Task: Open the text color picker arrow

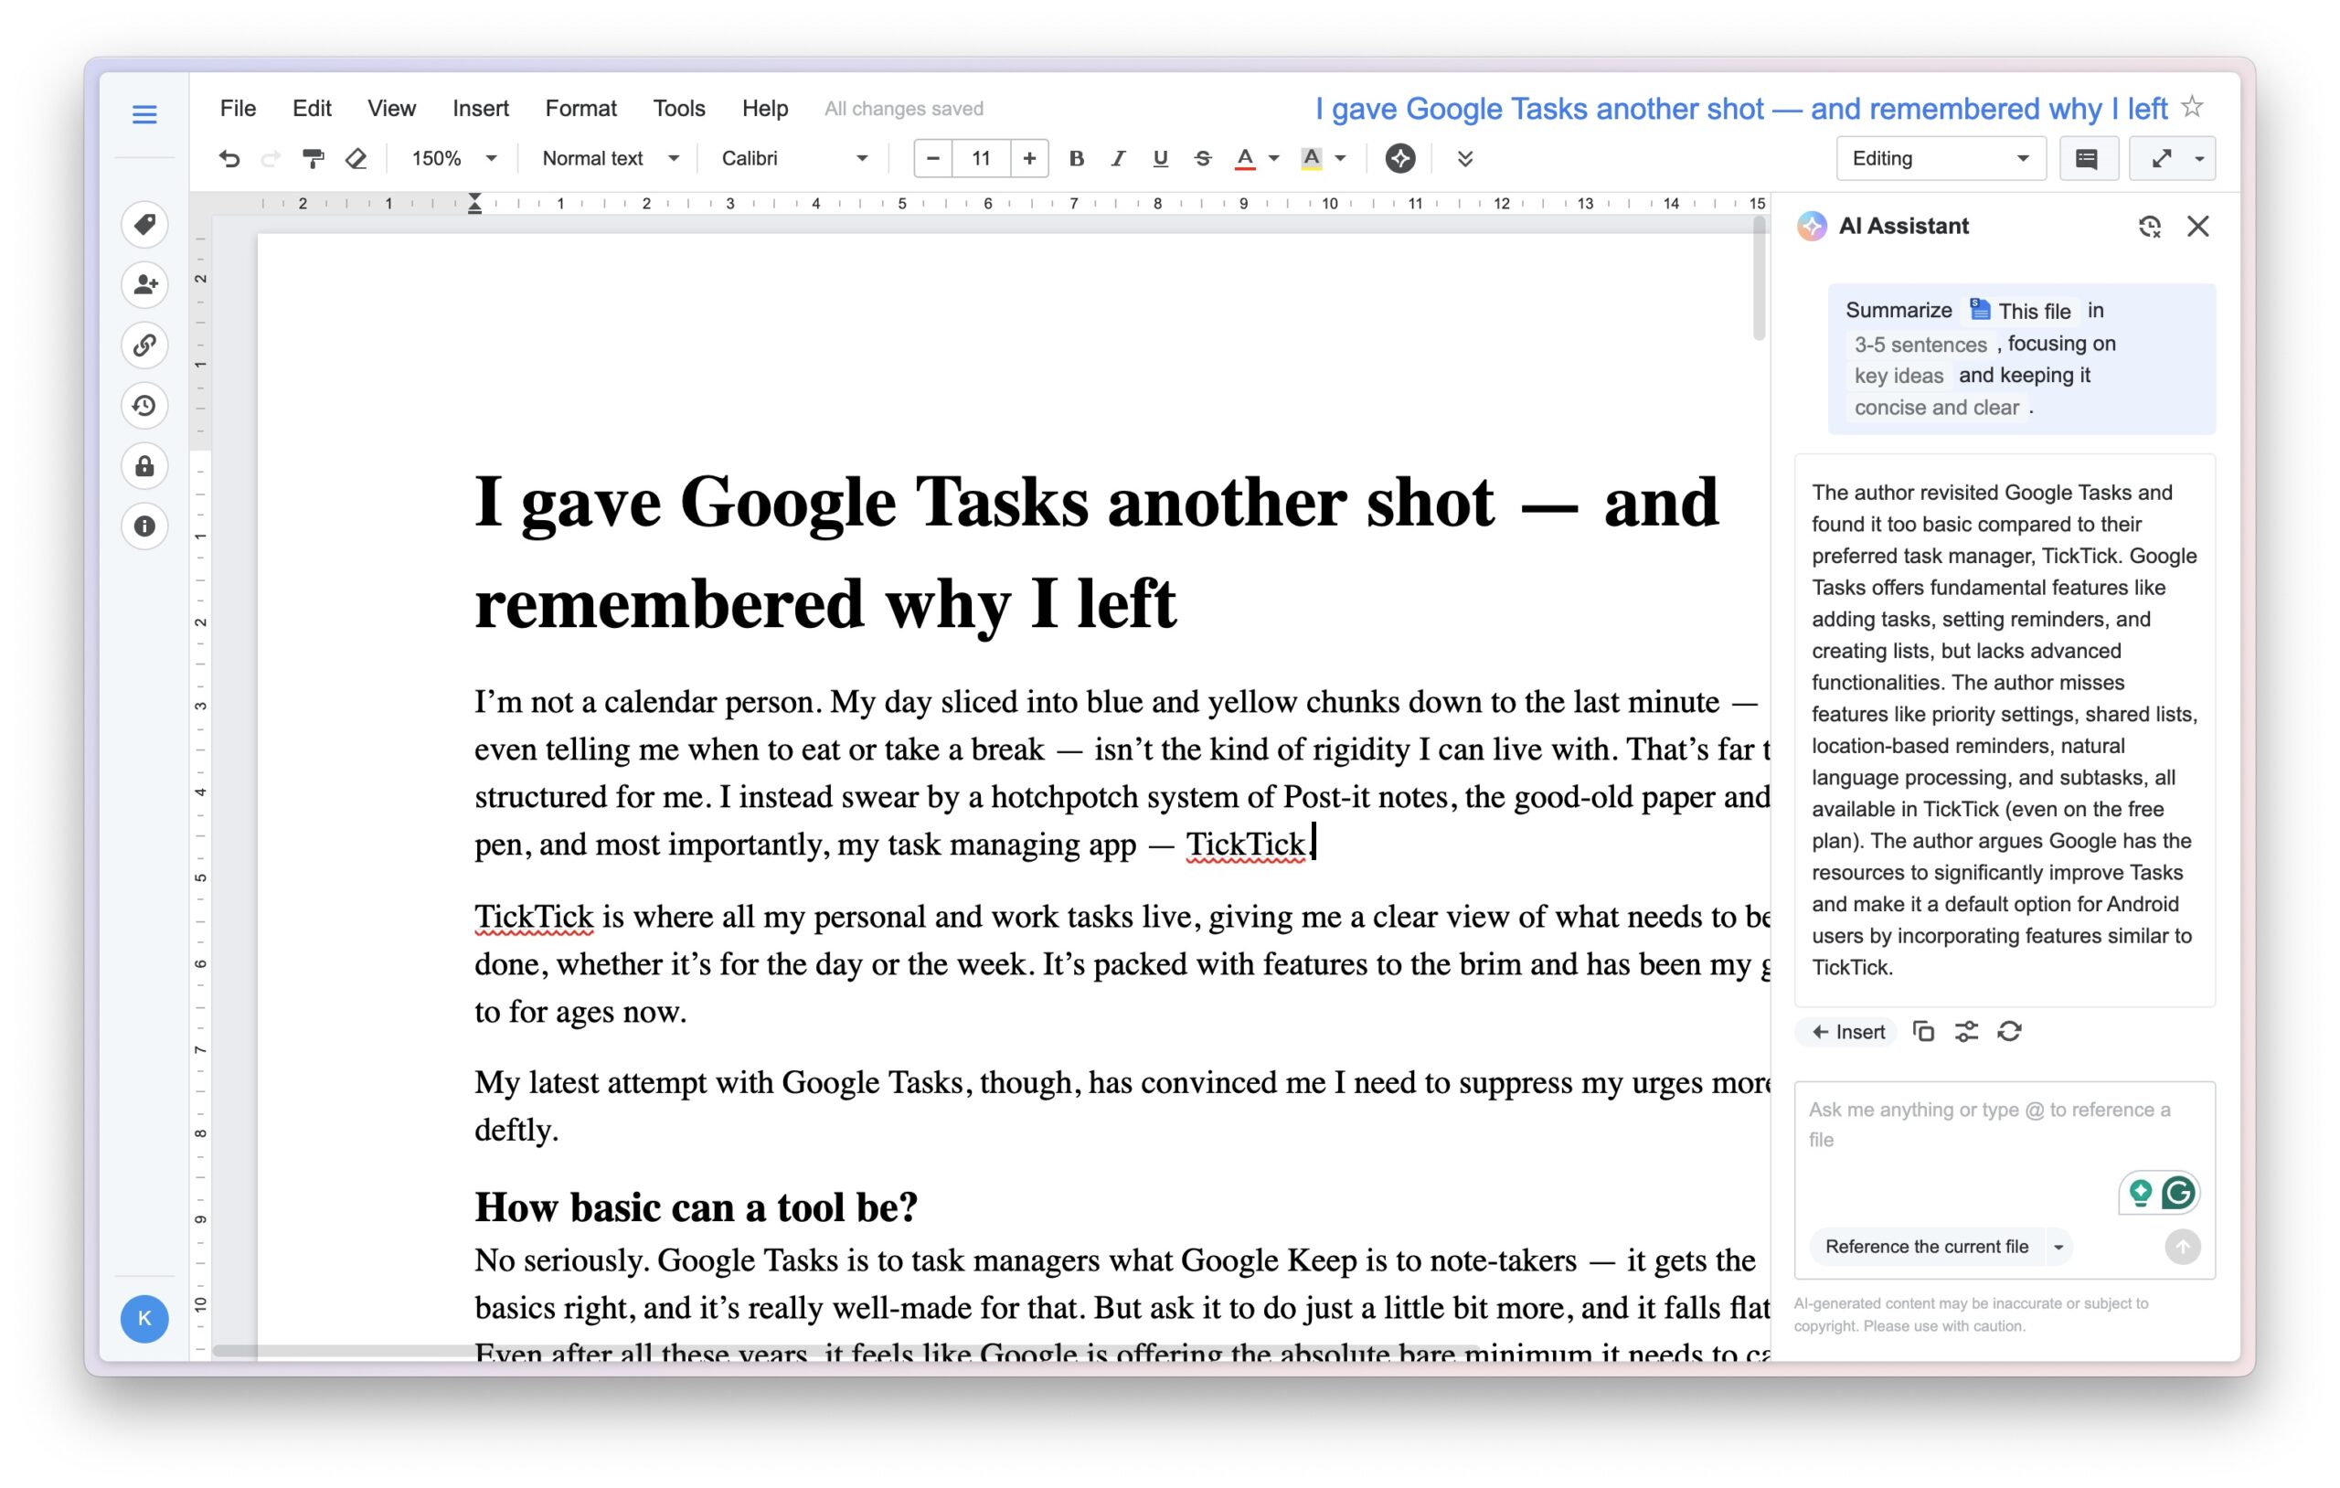Action: [x=1274, y=158]
